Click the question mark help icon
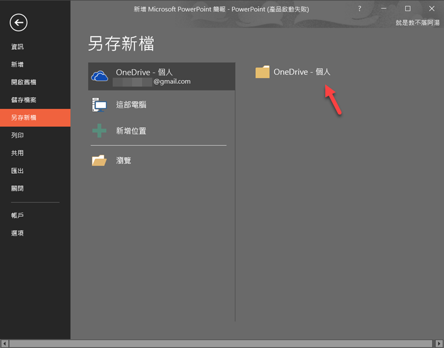The width and height of the screenshot is (444, 348). [x=360, y=9]
